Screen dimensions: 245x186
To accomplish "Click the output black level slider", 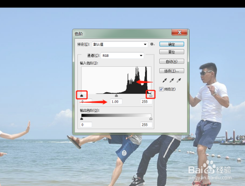I will (x=82, y=119).
